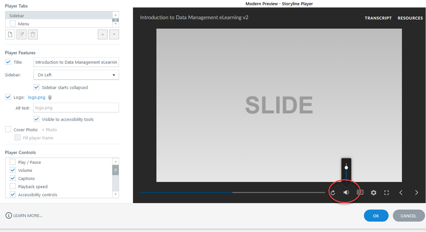426x232 pixels.
Task: Click the edit tab icon
Action: point(21,35)
